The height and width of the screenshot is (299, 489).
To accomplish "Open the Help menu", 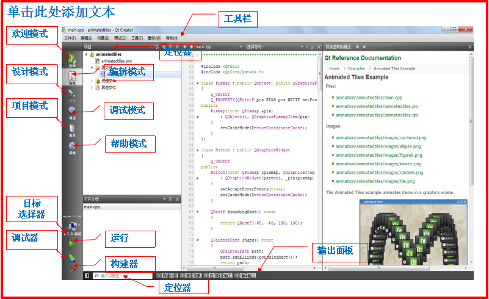I will (x=172, y=38).
